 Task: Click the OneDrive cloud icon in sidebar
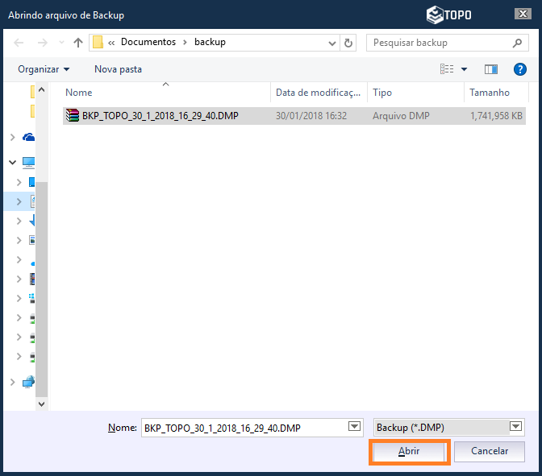pos(29,138)
